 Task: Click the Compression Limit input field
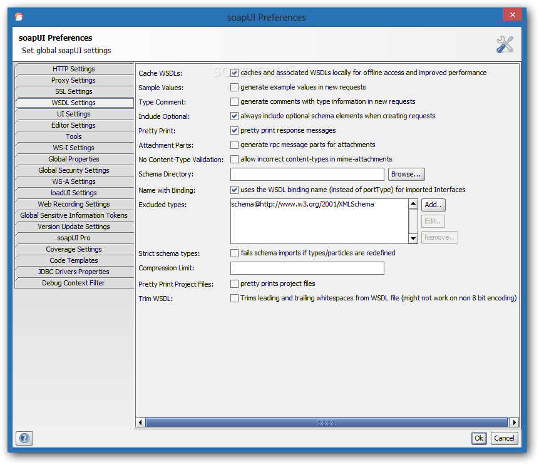point(307,268)
